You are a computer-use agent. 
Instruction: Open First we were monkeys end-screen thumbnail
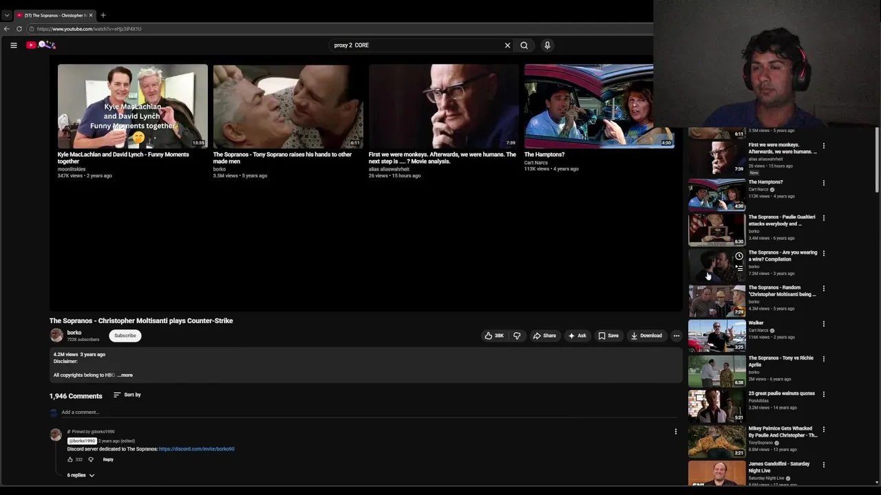[x=443, y=106]
